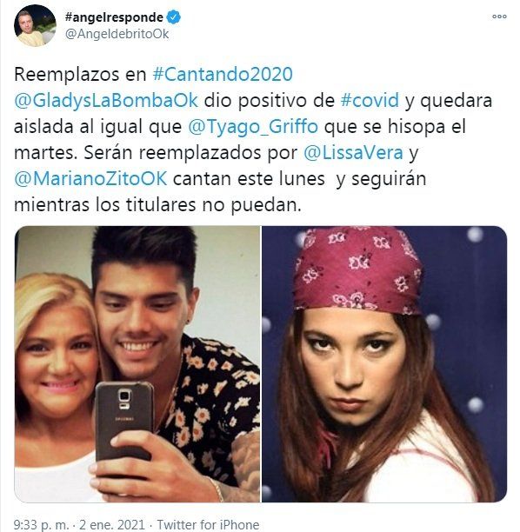Visit the @MarianoZitoOK profile mention
This screenshot has width=520, height=532.
(90, 179)
